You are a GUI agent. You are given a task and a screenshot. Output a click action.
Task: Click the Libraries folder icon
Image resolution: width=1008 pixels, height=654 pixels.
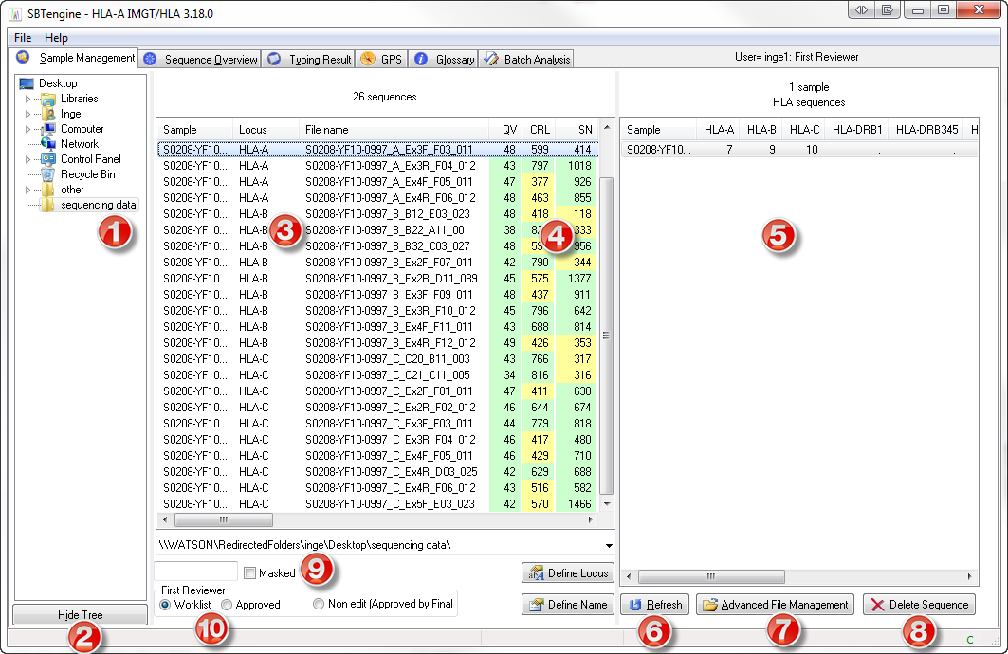[x=48, y=99]
